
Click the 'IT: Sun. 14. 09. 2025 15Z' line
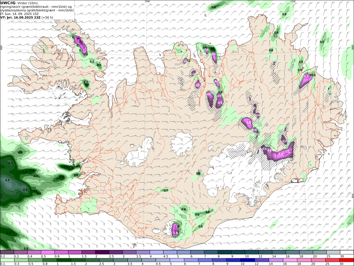tap(19, 14)
